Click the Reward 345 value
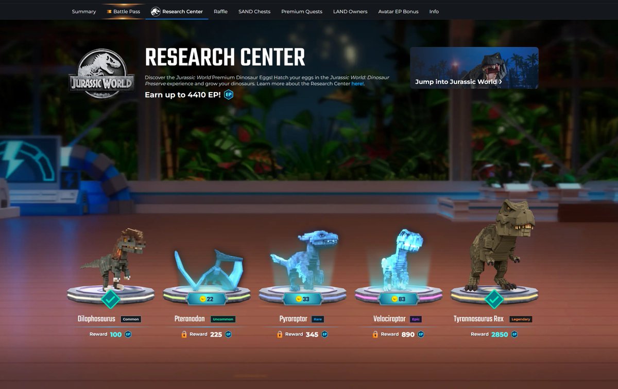The height and width of the screenshot is (389, 618). (x=312, y=335)
